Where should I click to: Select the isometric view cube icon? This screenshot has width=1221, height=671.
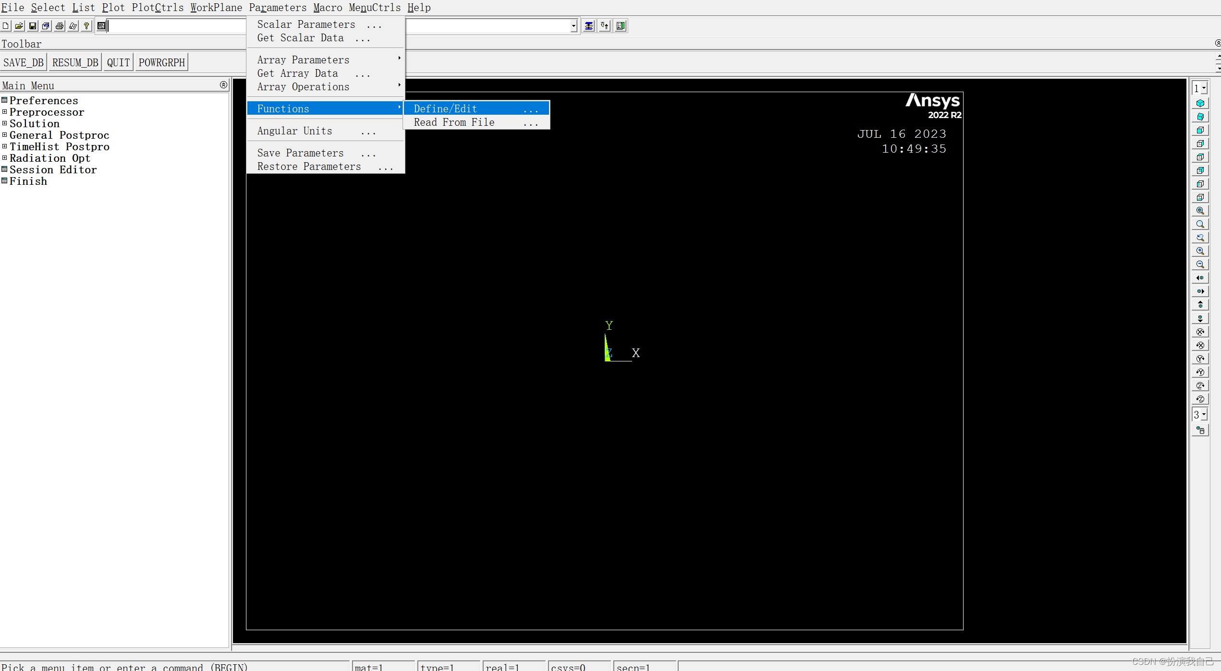point(1200,103)
